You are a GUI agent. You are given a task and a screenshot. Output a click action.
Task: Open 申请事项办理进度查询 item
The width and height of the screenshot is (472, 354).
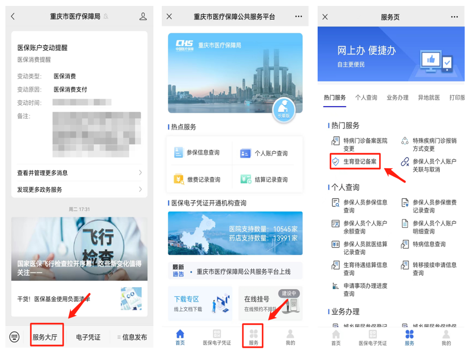coord(359,289)
